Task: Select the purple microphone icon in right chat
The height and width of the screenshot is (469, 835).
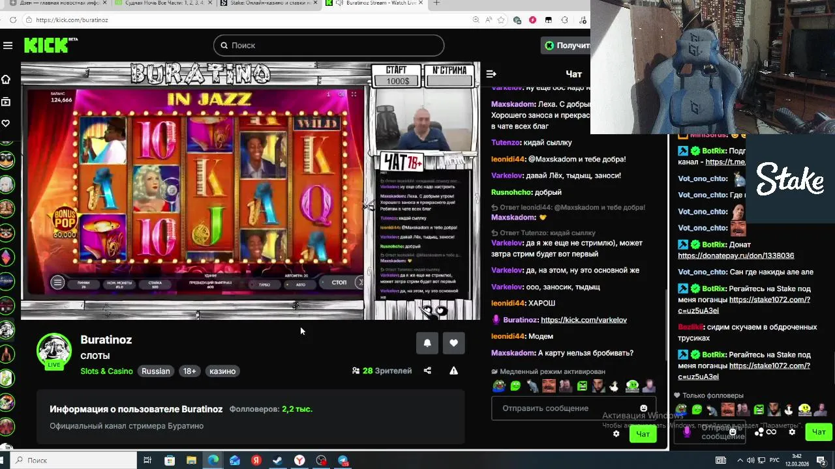Action: pos(687,432)
